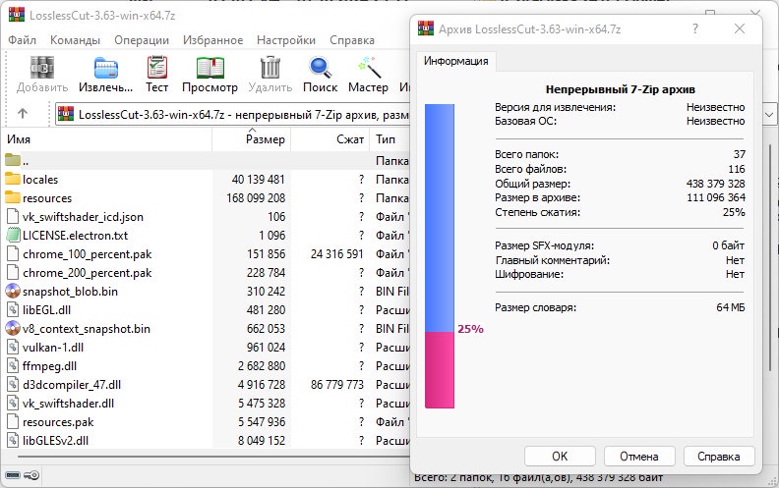Open the Просмотр (View) book icon

pyautogui.click(x=210, y=68)
